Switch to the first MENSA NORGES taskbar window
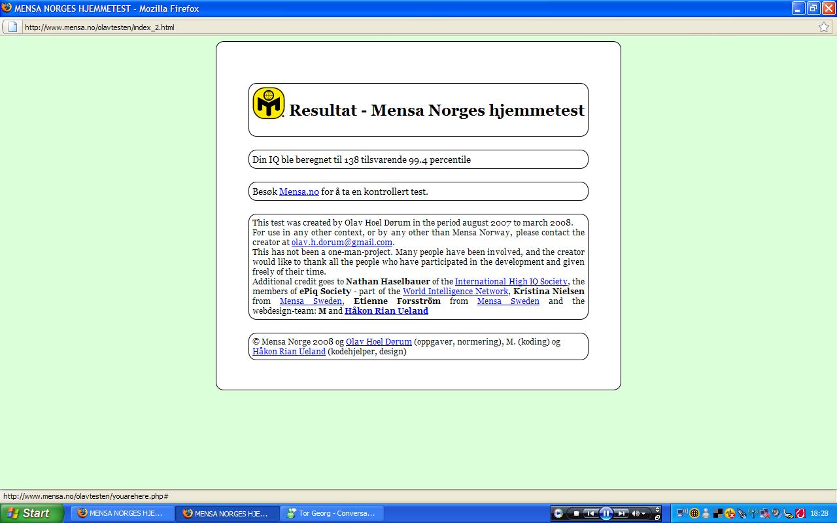Viewport: 837px width, 523px height. 122,513
